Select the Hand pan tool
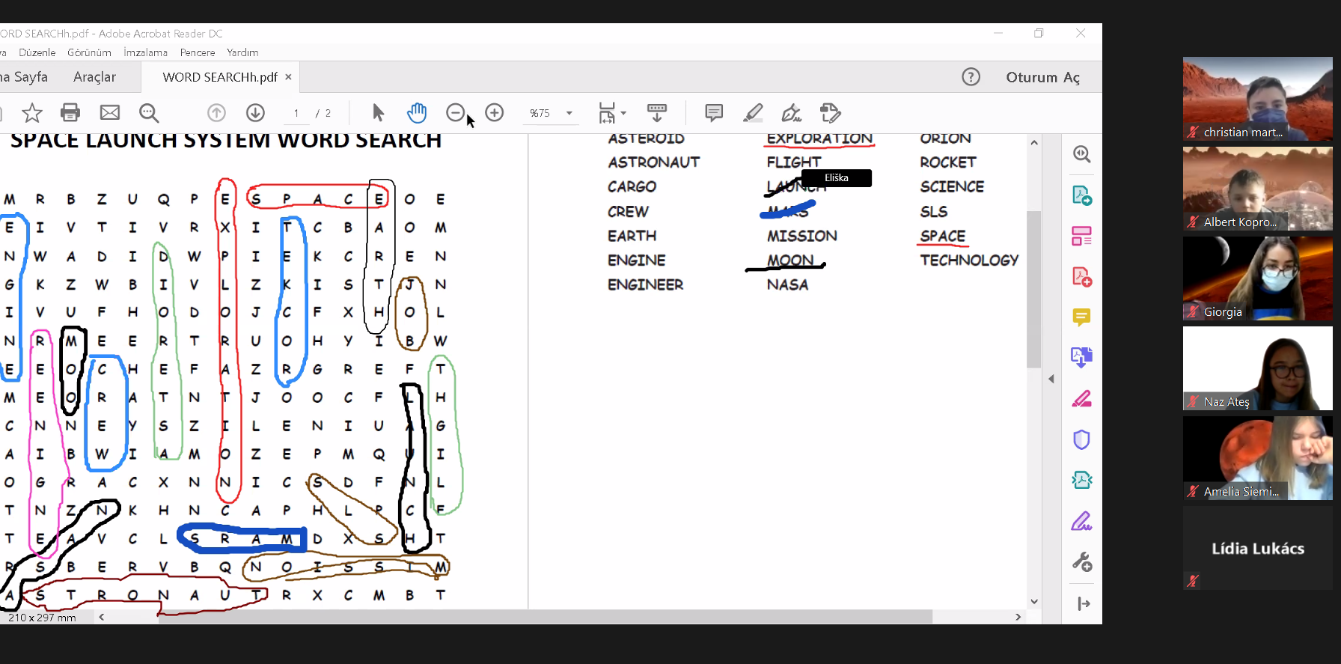The image size is (1341, 664). pos(417,113)
